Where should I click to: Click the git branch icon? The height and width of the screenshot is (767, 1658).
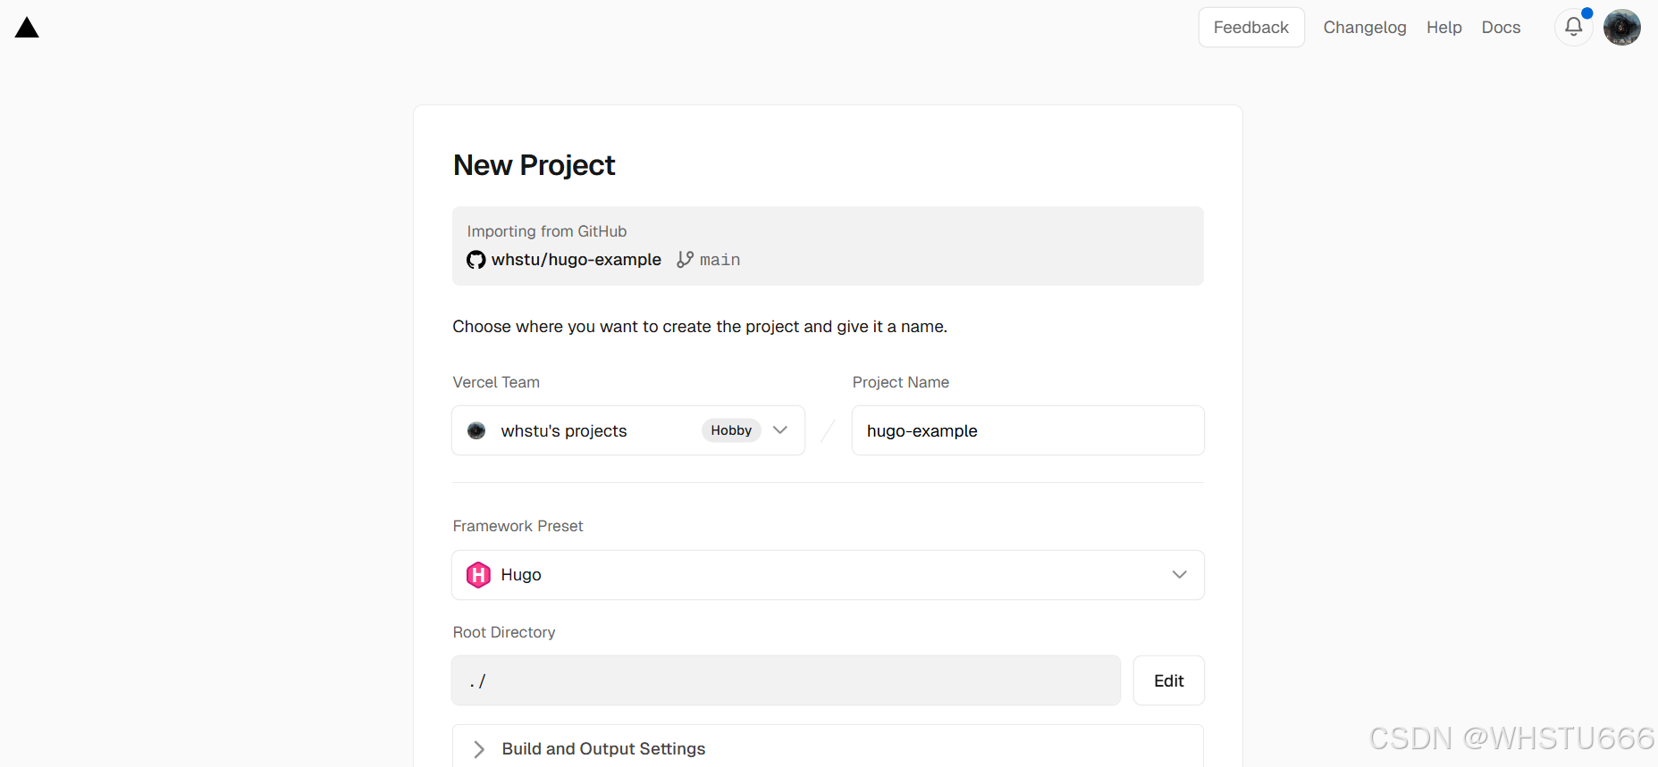pos(686,260)
